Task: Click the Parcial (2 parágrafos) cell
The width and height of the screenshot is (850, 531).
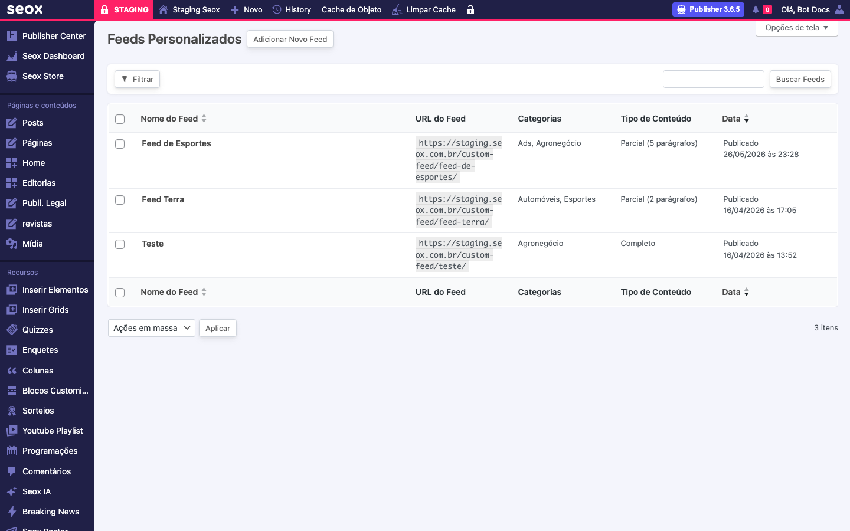Action: (659, 199)
